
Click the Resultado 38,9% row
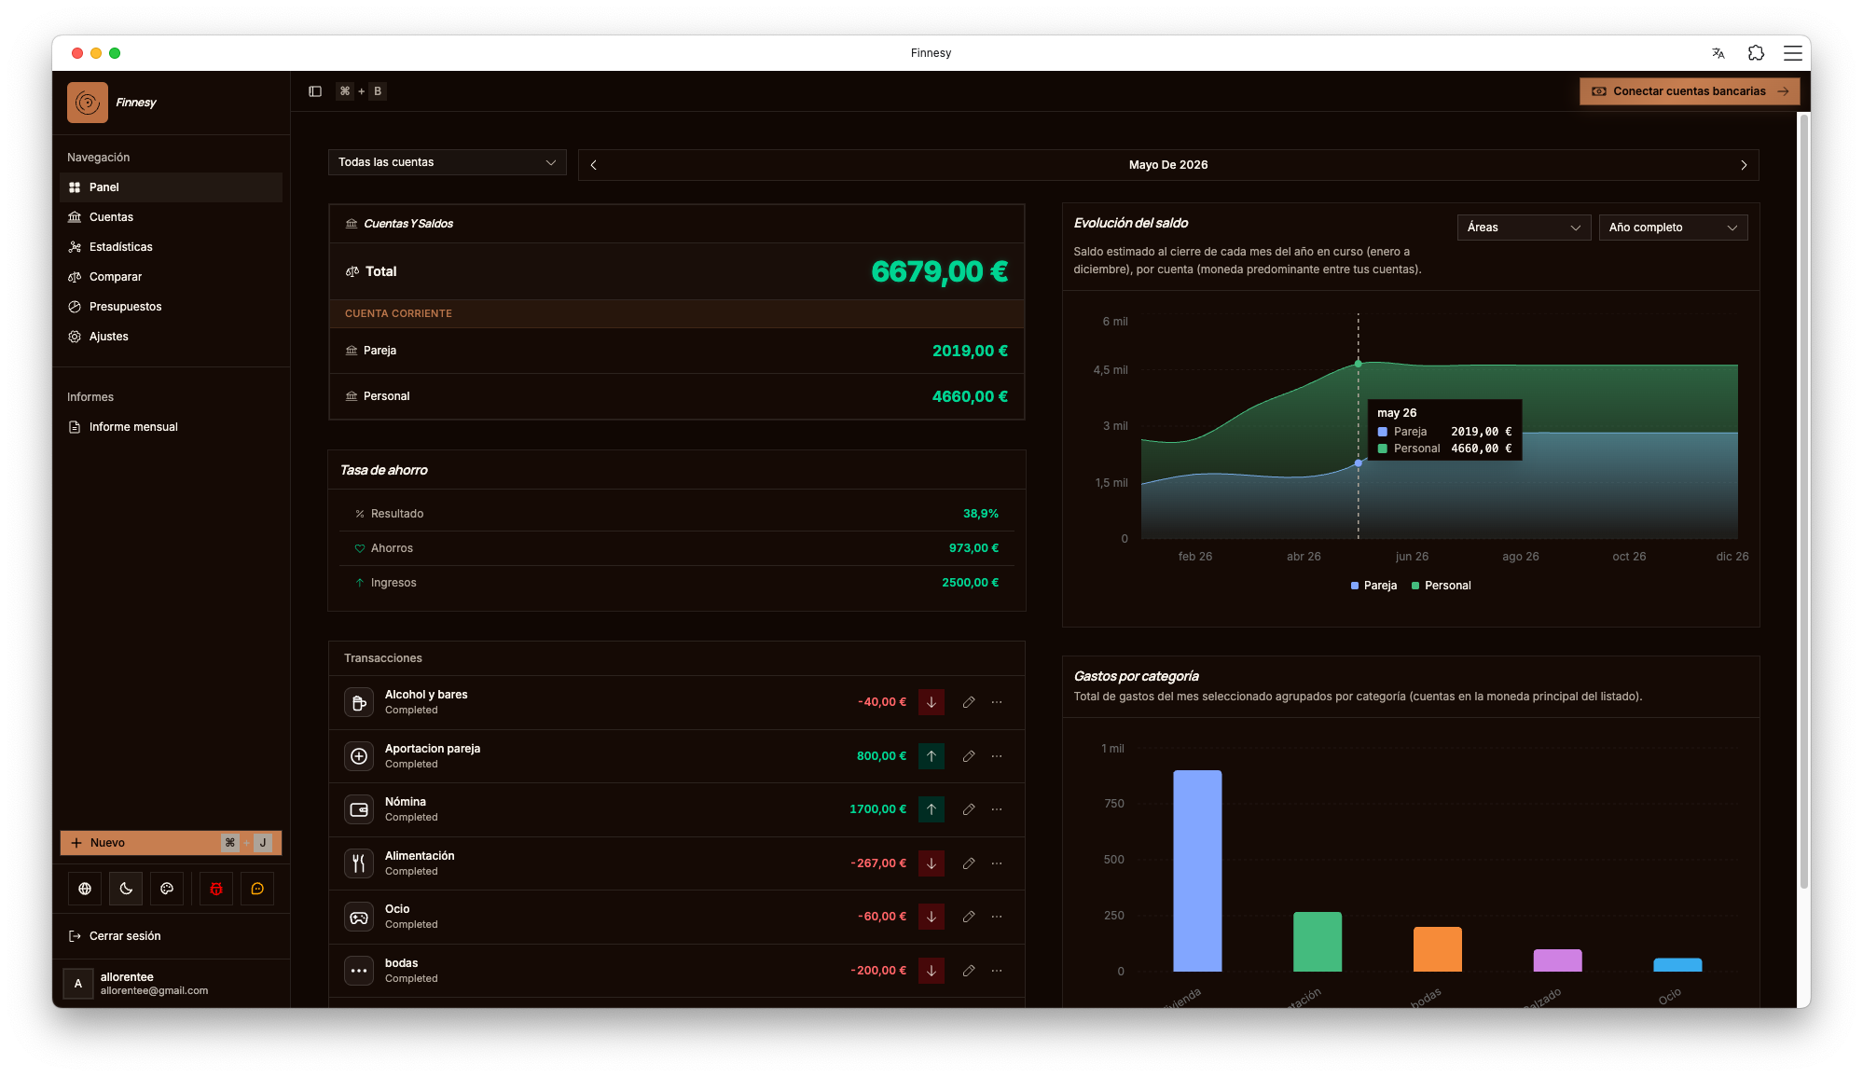677,514
